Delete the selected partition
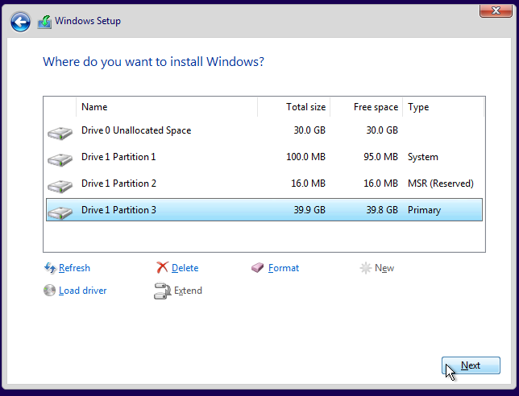Image resolution: width=519 pixels, height=396 pixels. [x=185, y=268]
